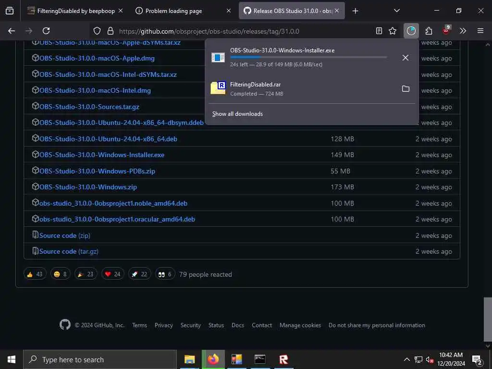The height and width of the screenshot is (369, 492).
Task: Go back with the back arrow
Action: (12, 31)
